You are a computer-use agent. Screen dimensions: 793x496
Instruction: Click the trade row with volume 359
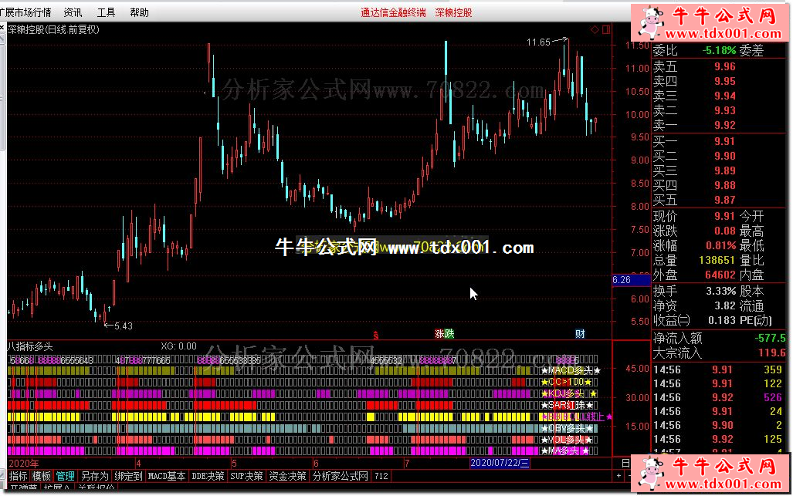718,369
